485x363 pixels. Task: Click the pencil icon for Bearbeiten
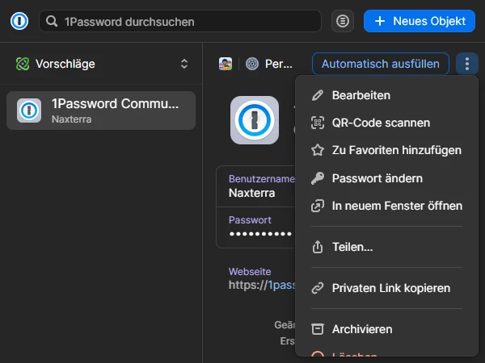[x=318, y=95]
